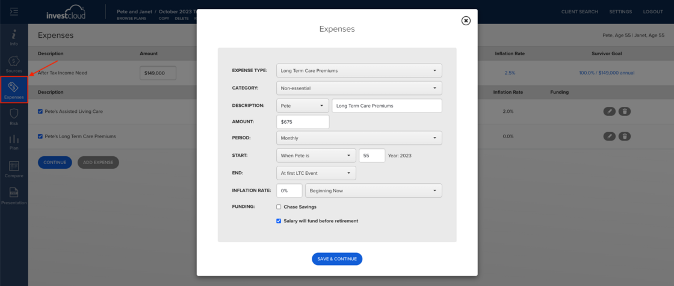This screenshot has width=674, height=286.
Task: Open the Presentation sidebar section
Action: pyautogui.click(x=14, y=196)
